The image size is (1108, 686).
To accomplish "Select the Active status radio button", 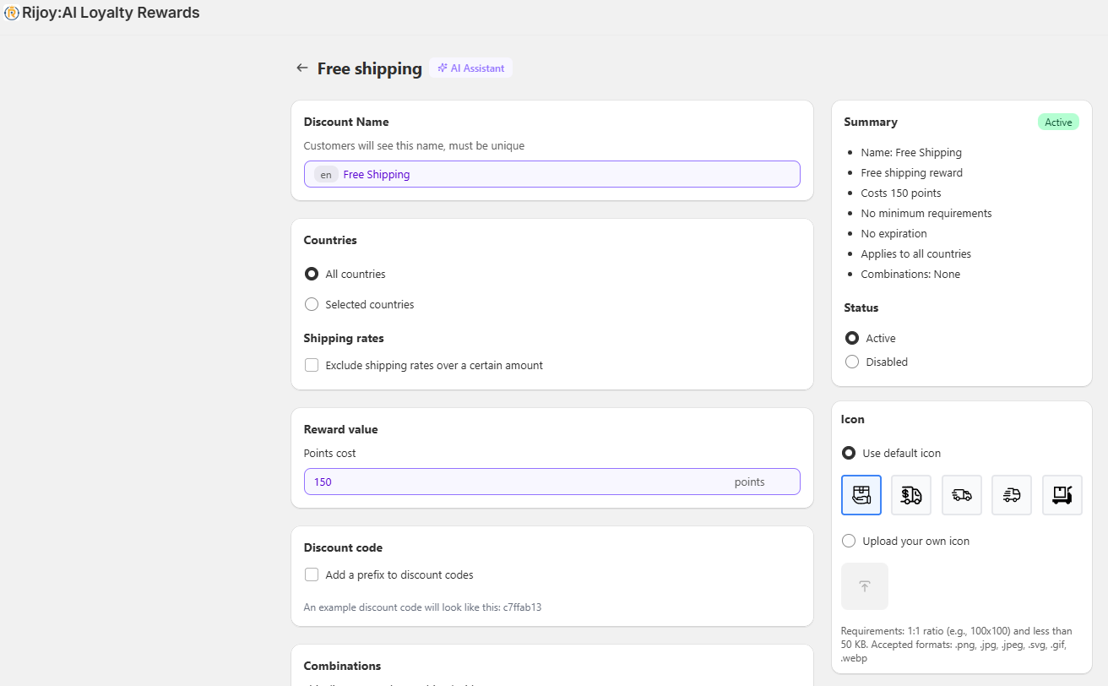I will coord(852,338).
